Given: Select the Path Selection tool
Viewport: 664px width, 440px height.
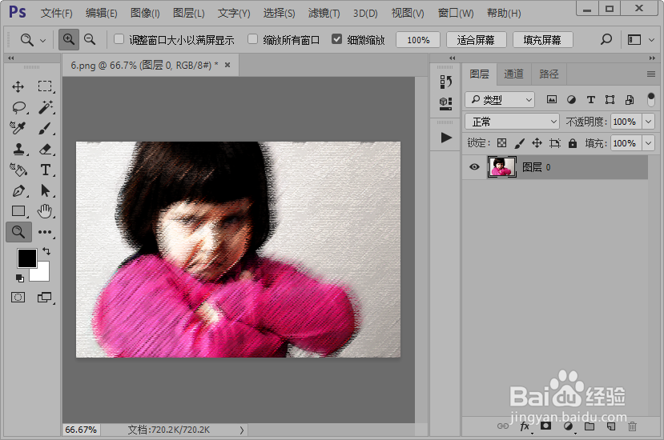Looking at the screenshot, I should [x=46, y=191].
